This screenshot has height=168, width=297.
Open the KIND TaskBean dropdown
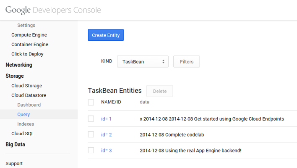pyautogui.click(x=143, y=62)
